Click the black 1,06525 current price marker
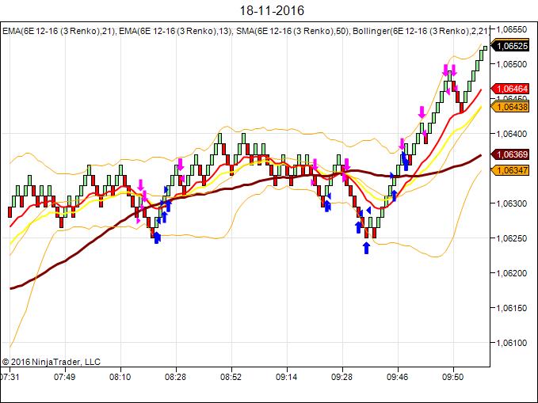Screen dimensions: 538x403 tap(511, 46)
